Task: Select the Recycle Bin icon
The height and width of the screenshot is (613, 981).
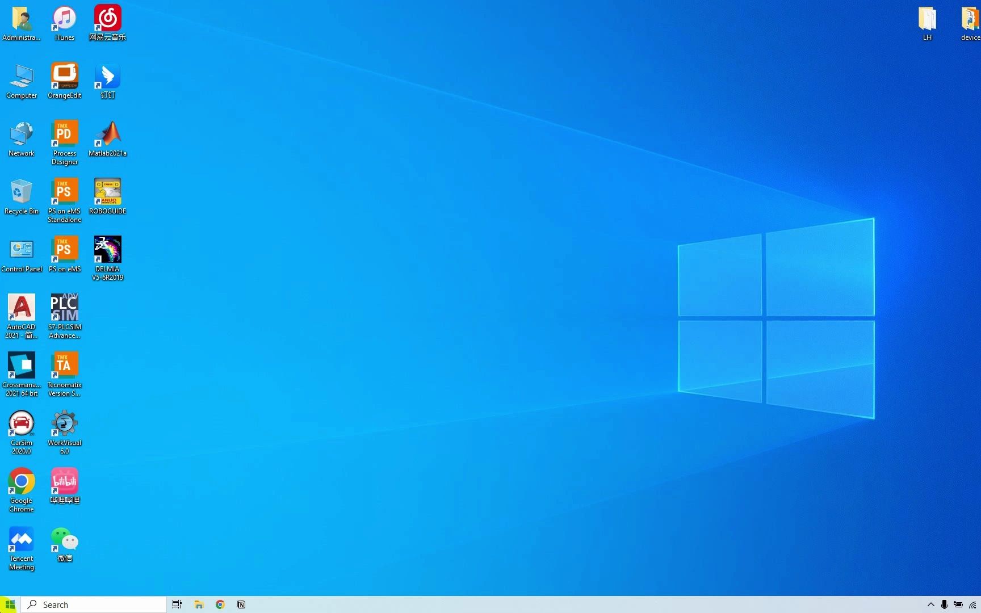Action: click(x=22, y=197)
